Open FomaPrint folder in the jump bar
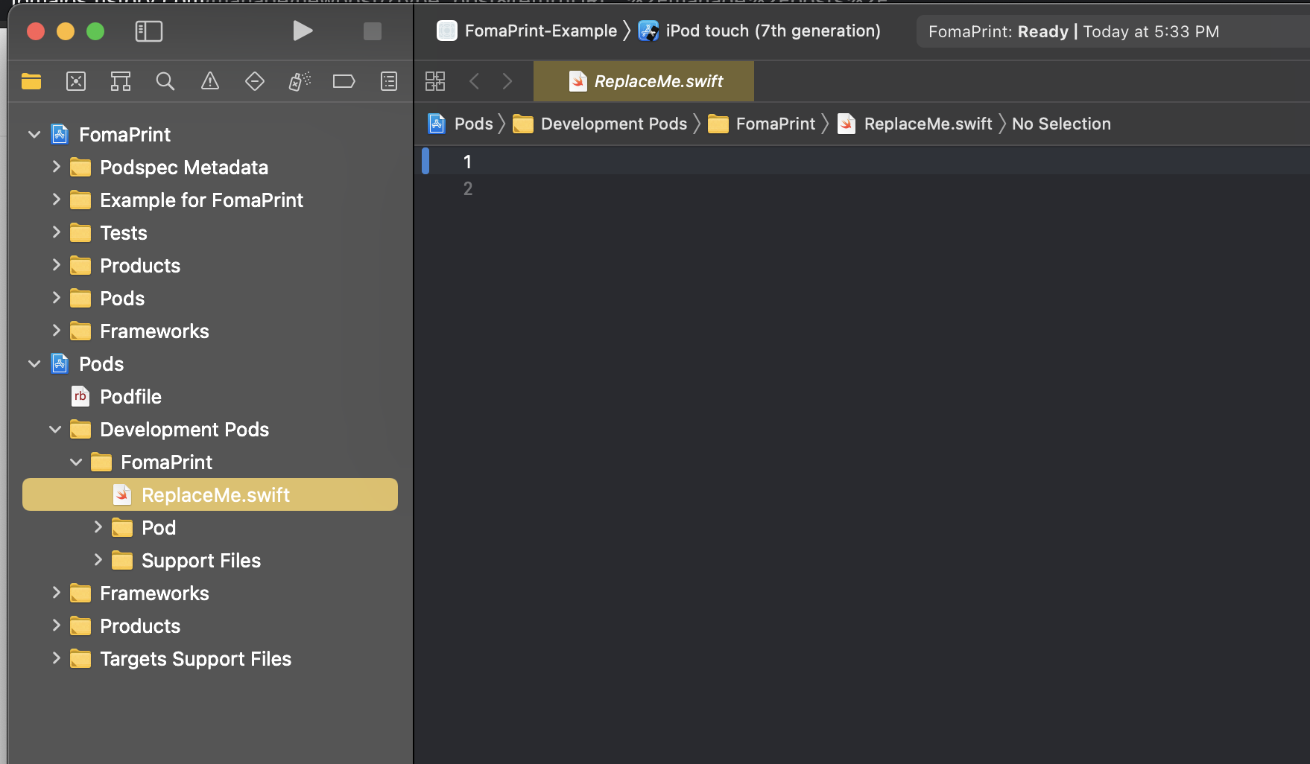This screenshot has width=1310, height=764. (x=762, y=124)
